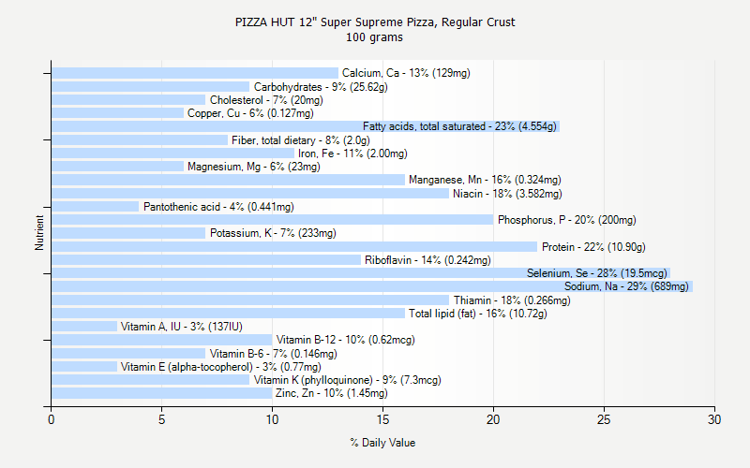Click the 'Selenium, Se - 28% (19.5mcg)' label
Viewport: 750px width, 468px height.
(597, 273)
